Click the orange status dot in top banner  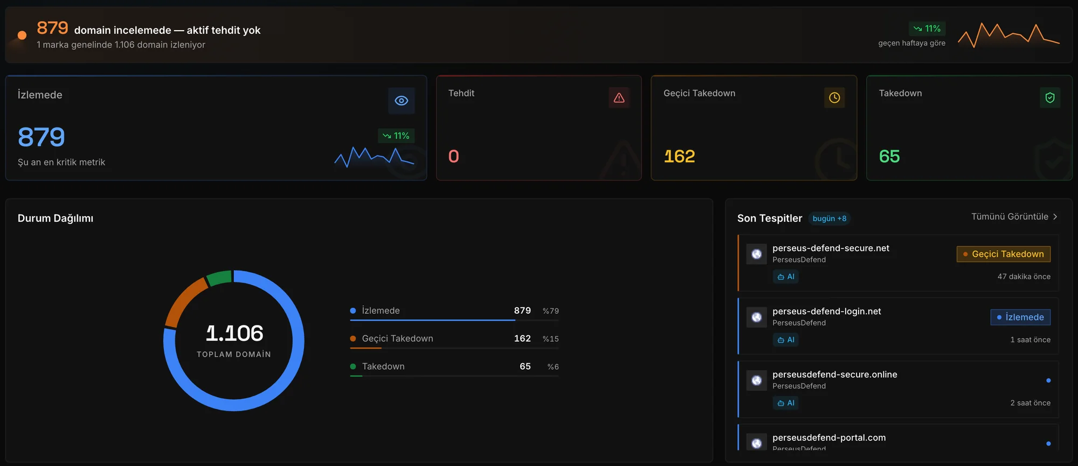point(22,35)
